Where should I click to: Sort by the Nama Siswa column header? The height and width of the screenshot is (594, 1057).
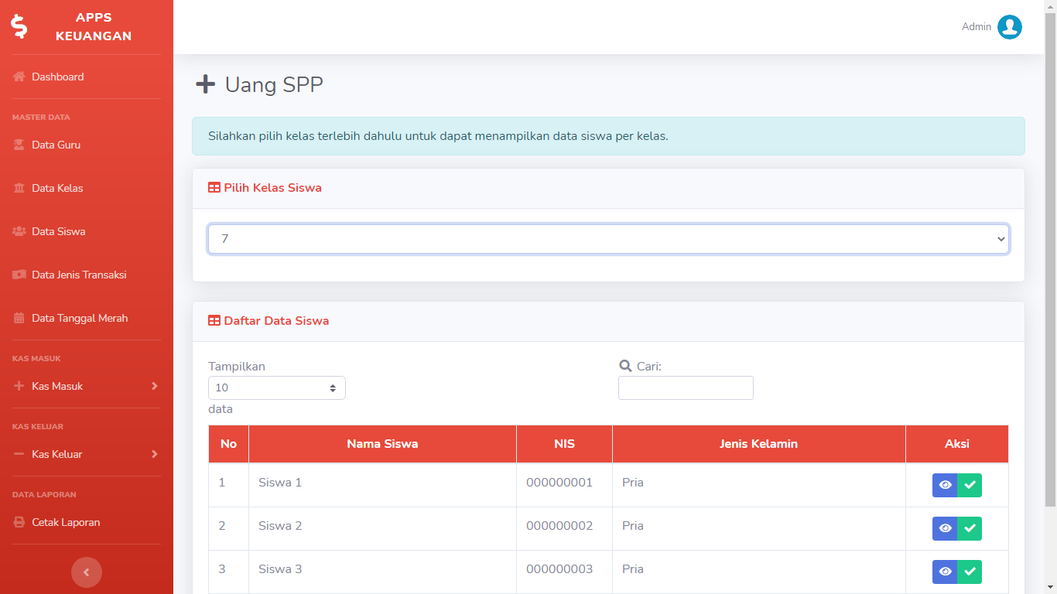(x=382, y=444)
